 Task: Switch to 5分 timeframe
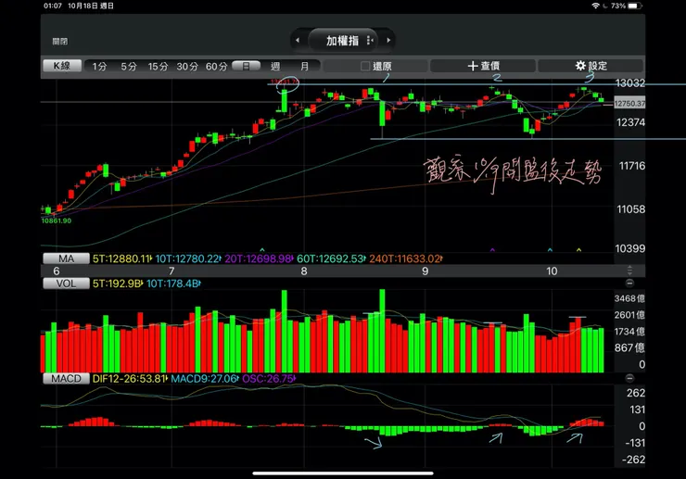(129, 66)
